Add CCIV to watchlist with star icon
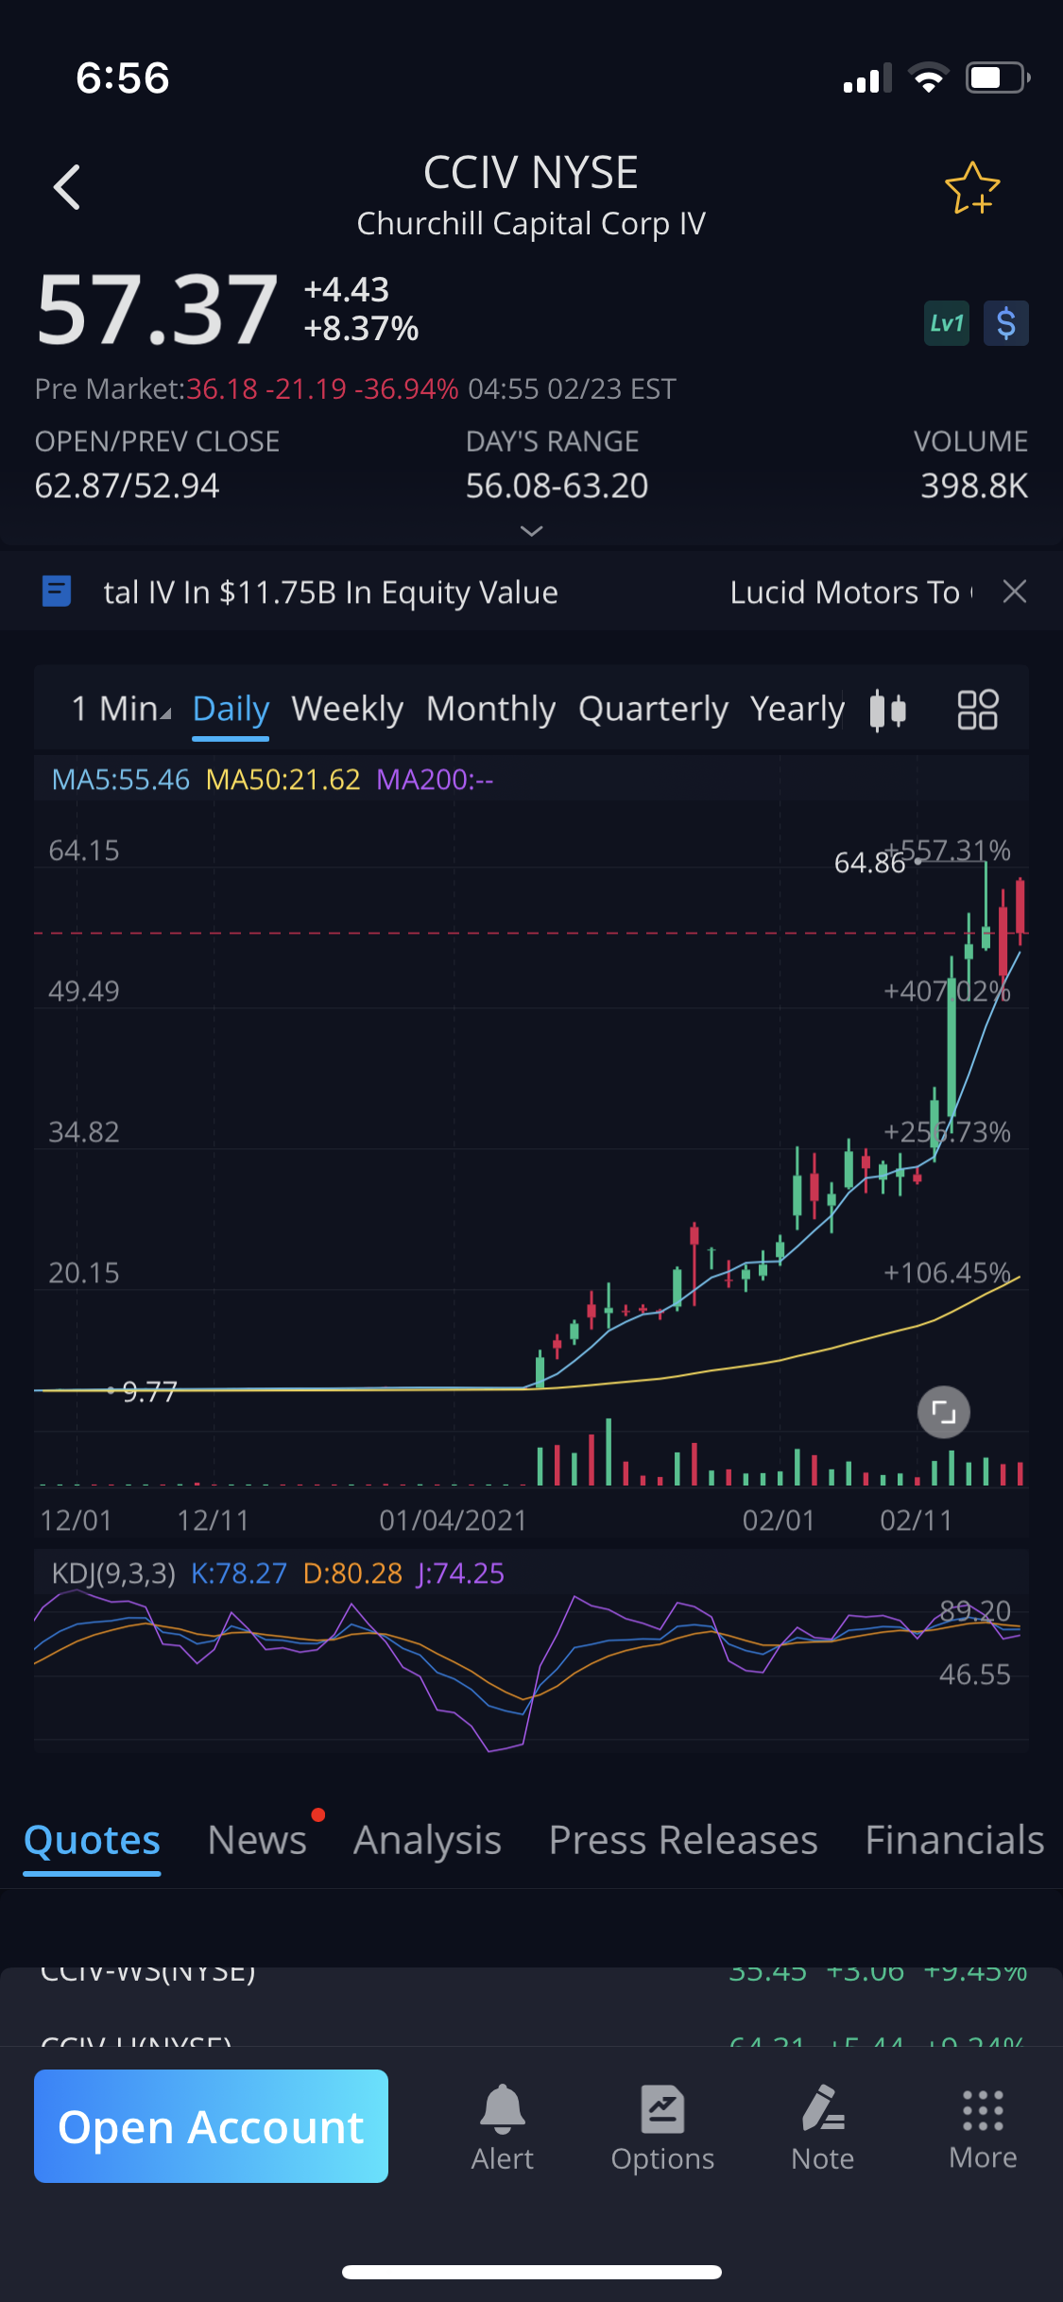 coord(972,188)
